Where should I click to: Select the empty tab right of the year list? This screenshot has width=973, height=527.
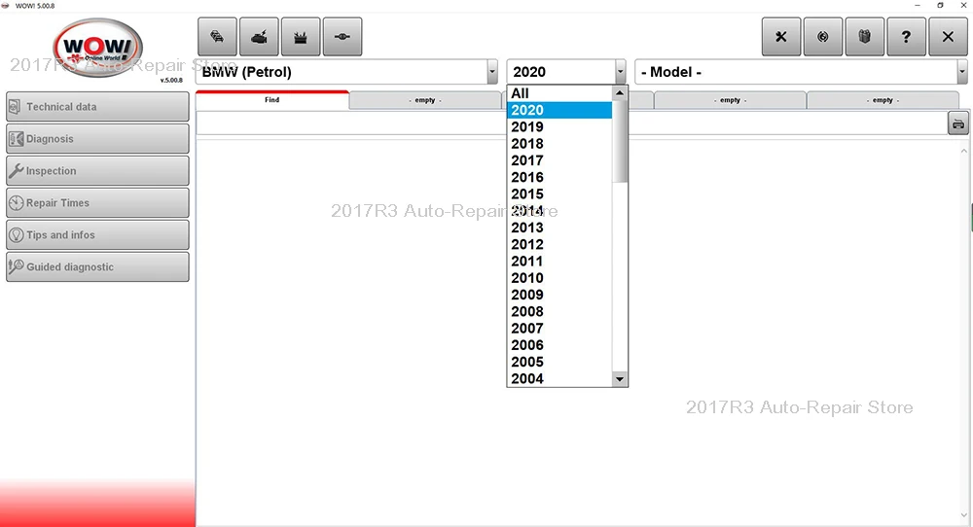pyautogui.click(x=730, y=100)
